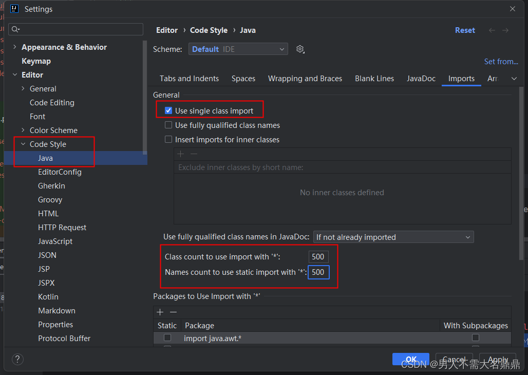Show hidden tabs with chevron dropdown
Image resolution: width=528 pixels, height=375 pixels.
514,79
